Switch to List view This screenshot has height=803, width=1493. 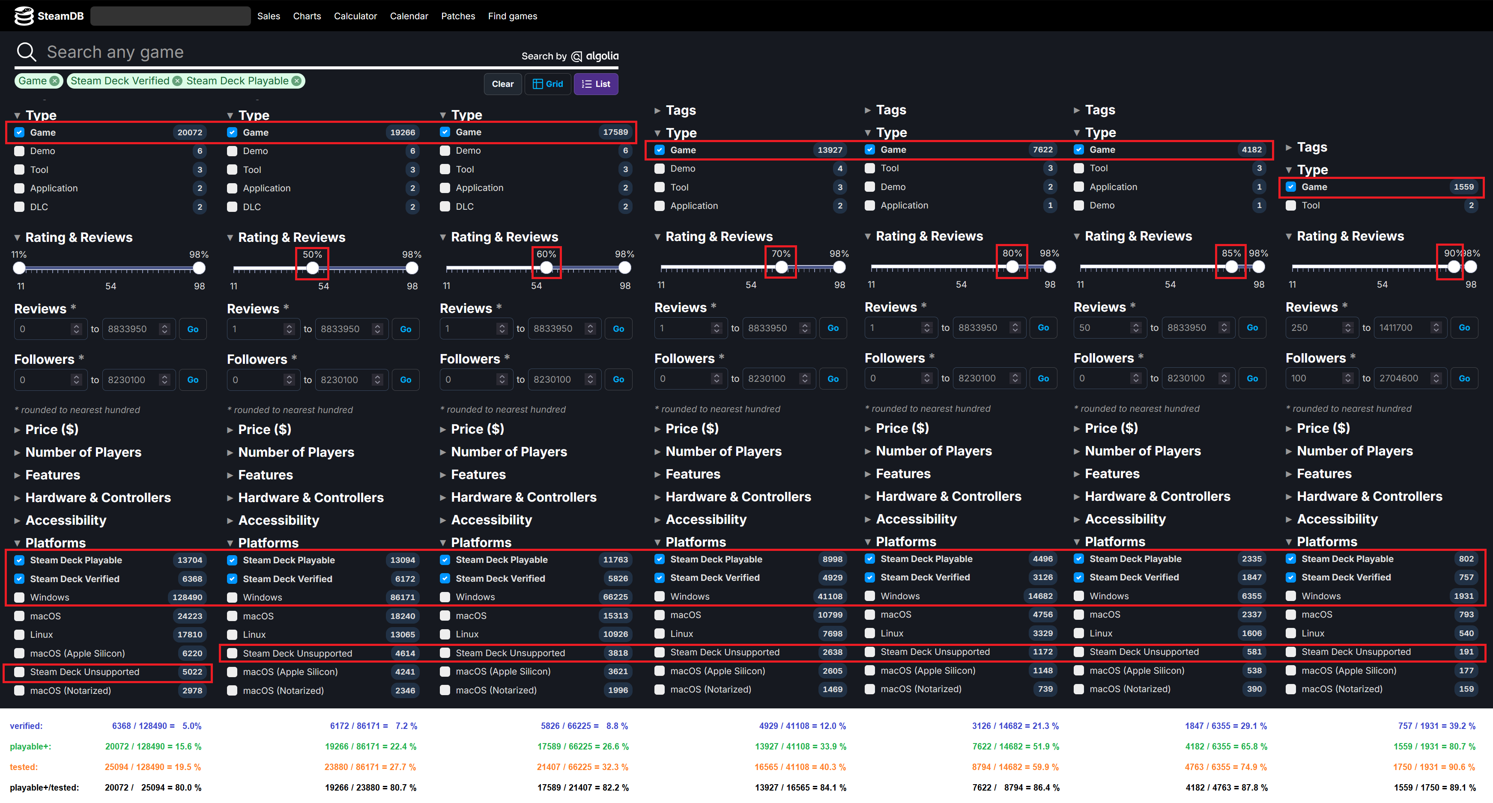point(596,84)
